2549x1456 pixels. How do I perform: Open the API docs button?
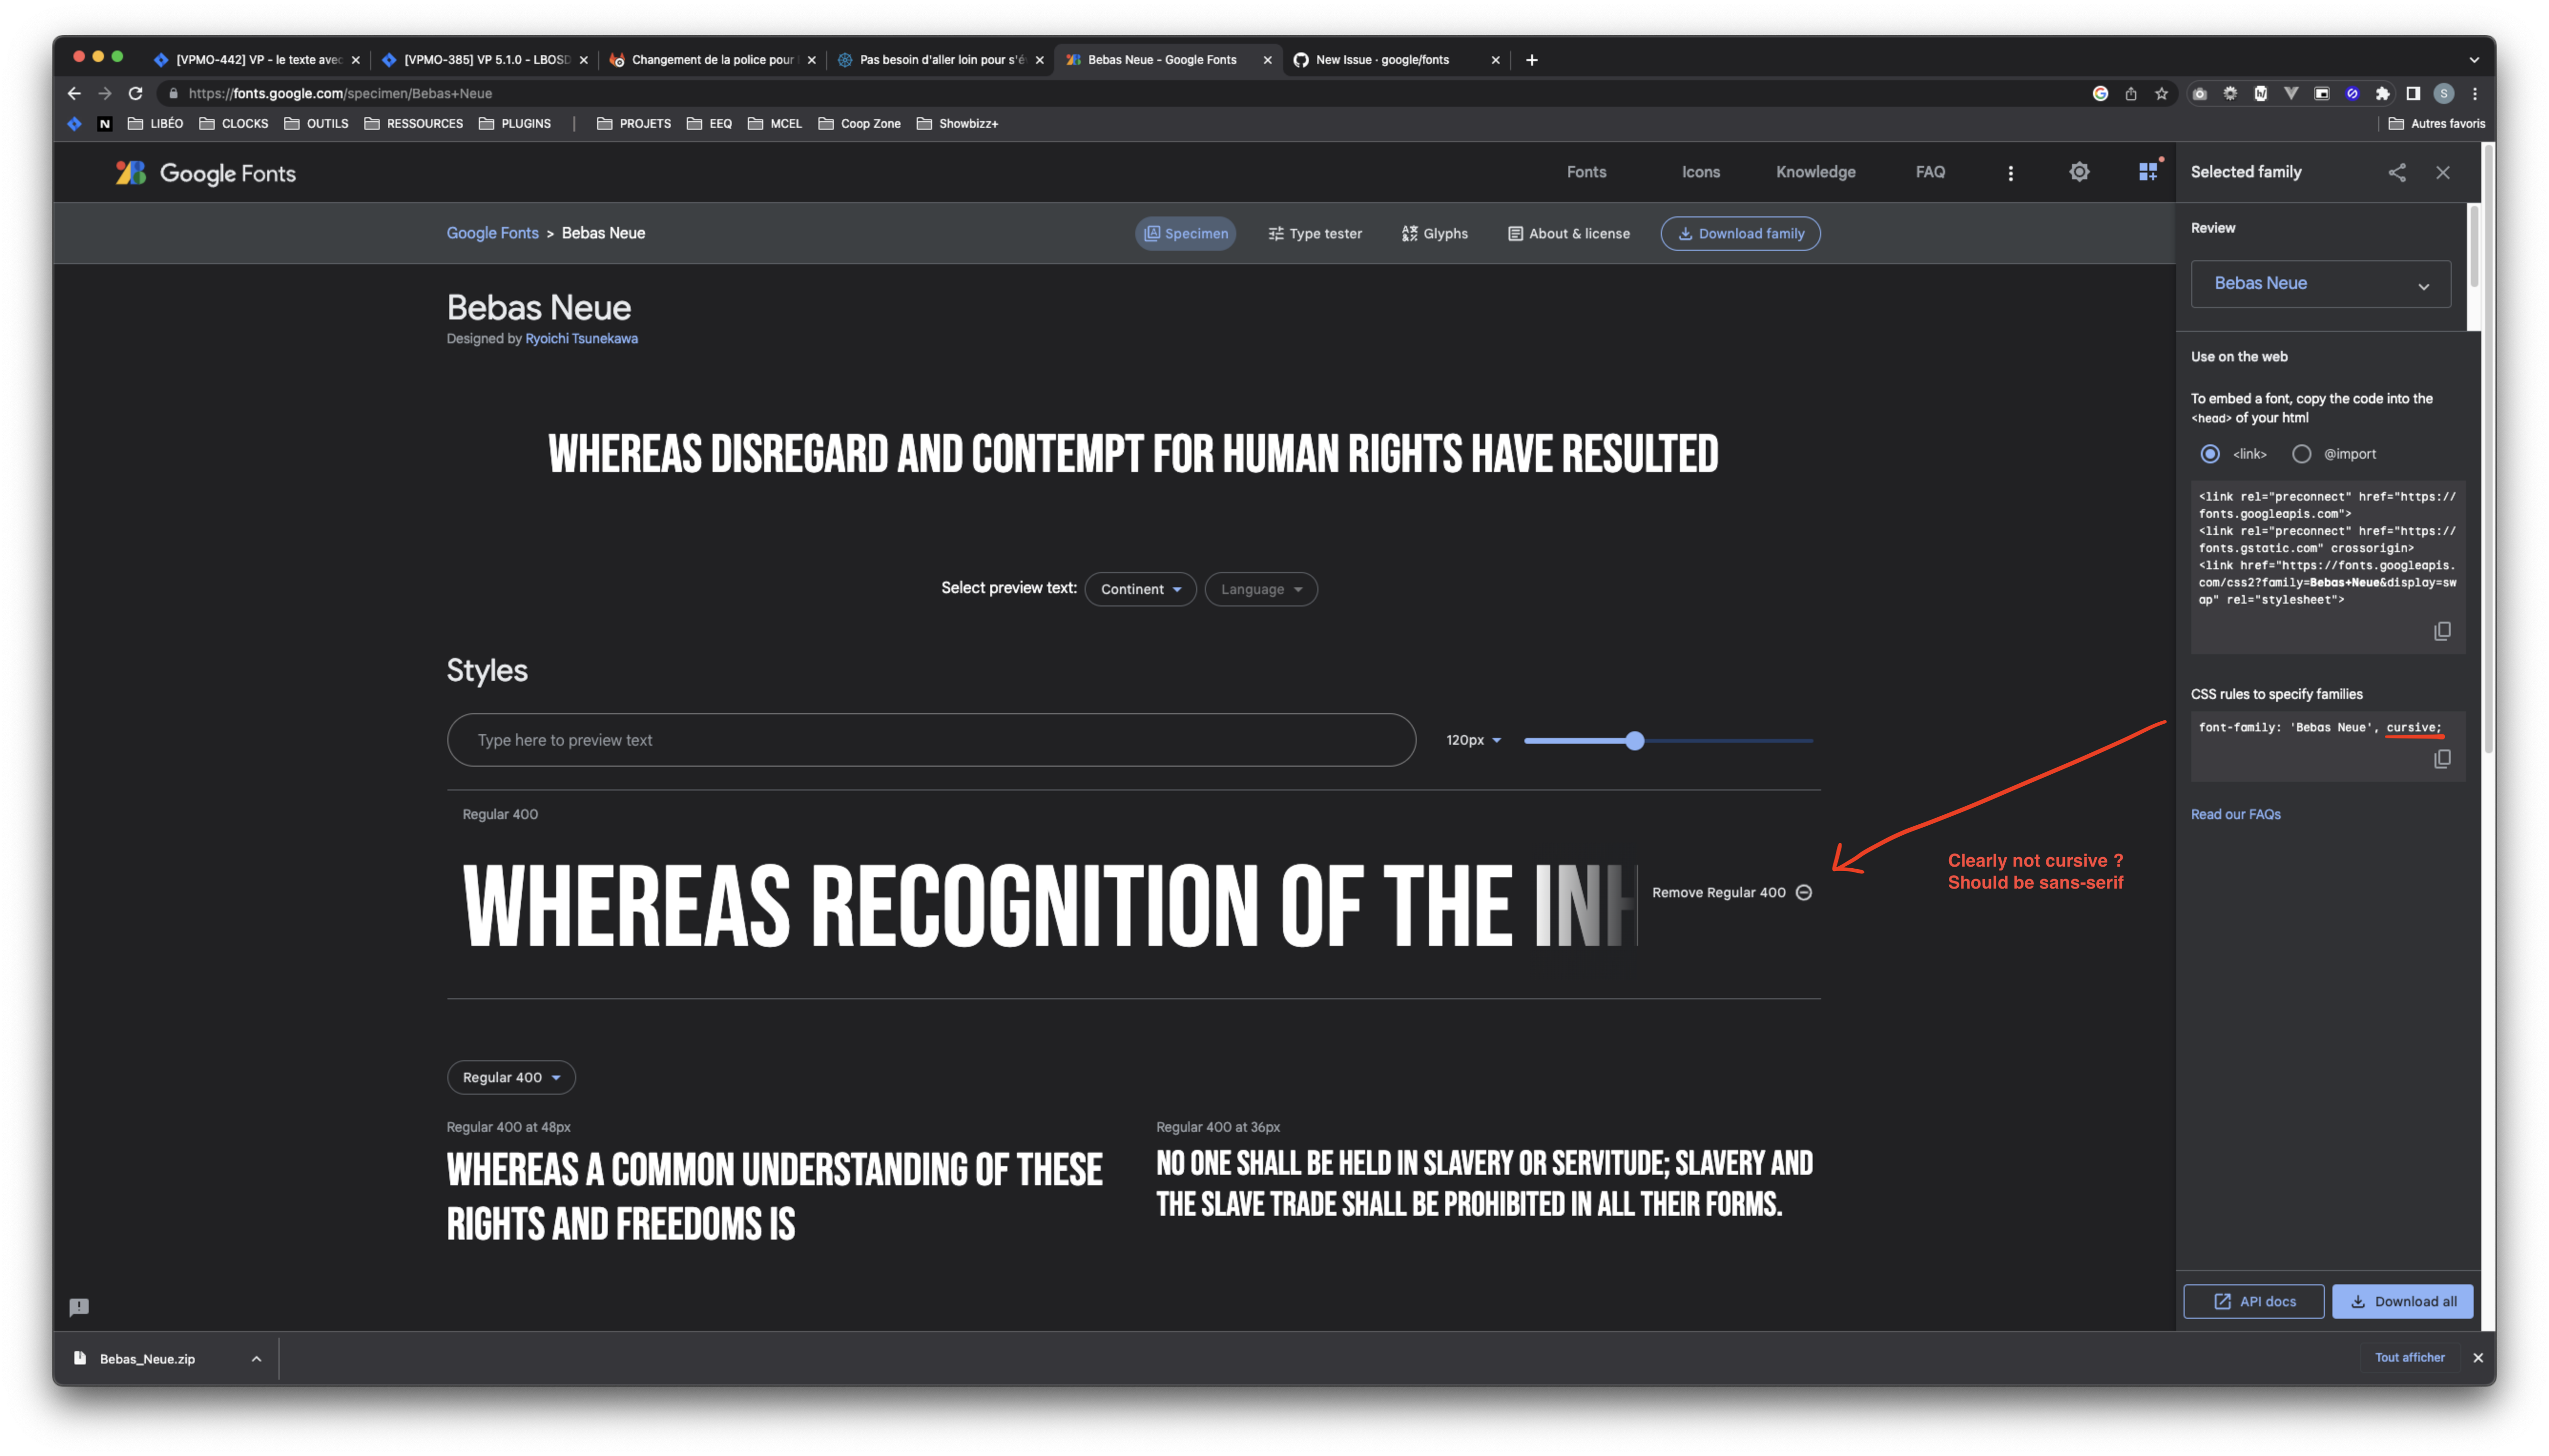point(2253,1301)
